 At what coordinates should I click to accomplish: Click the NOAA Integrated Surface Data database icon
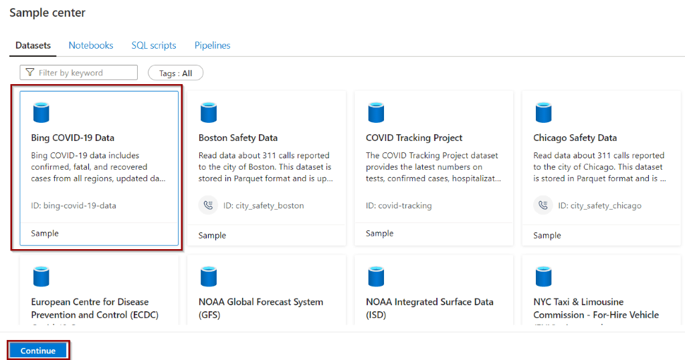(376, 277)
